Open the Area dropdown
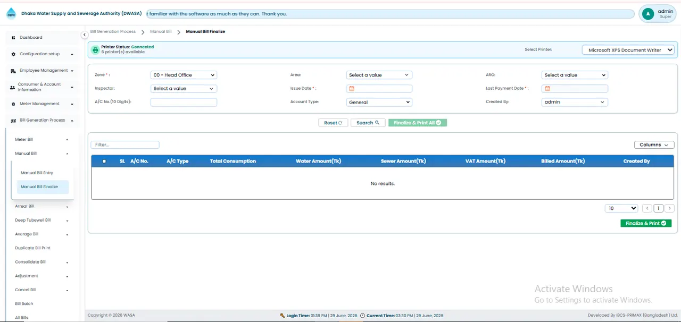Image resolution: width=681 pixels, height=322 pixels. pyautogui.click(x=379, y=75)
